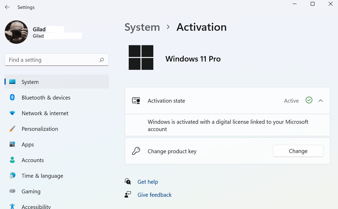This screenshot has height=209, width=338.
Task: Click the Accounts person icon
Action: pos(12,160)
